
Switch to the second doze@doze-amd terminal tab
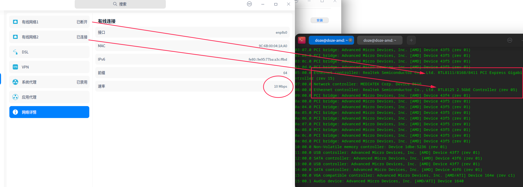point(380,40)
